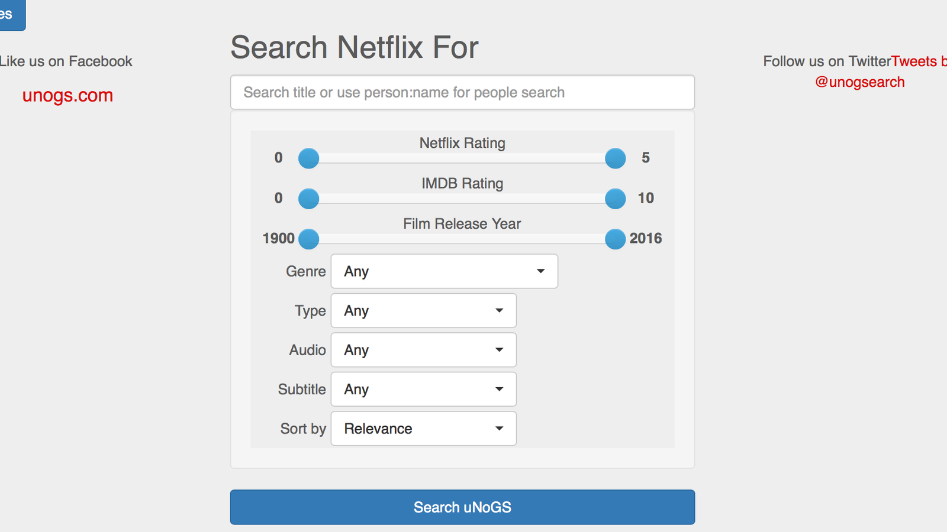Open the Sort by Relevance dropdown

(424, 429)
